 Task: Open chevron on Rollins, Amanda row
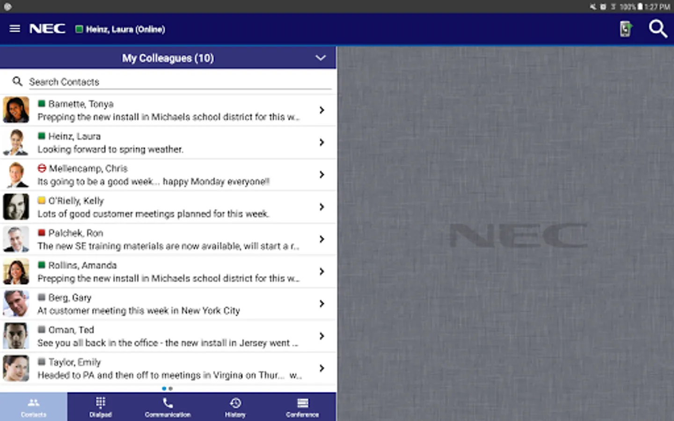coord(322,271)
